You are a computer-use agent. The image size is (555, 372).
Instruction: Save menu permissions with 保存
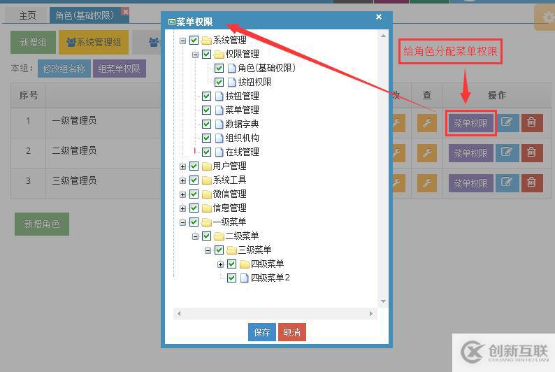click(262, 332)
